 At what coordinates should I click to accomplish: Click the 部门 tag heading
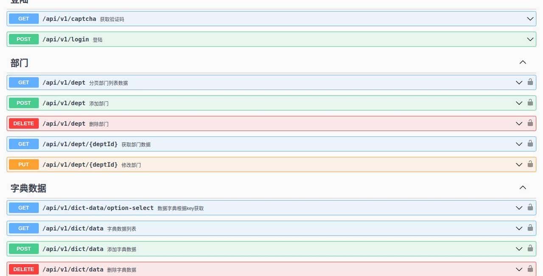(x=20, y=63)
